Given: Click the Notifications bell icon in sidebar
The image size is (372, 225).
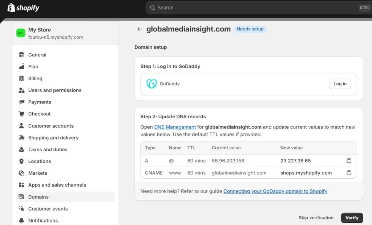Looking at the screenshot, I should pos(21,221).
